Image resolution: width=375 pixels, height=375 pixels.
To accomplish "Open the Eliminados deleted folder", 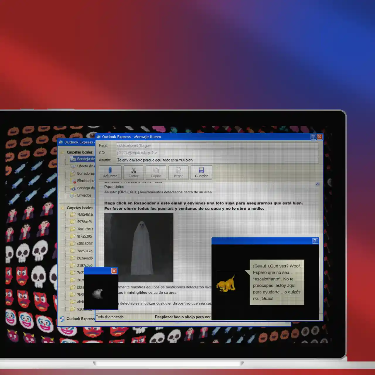I will [82, 181].
